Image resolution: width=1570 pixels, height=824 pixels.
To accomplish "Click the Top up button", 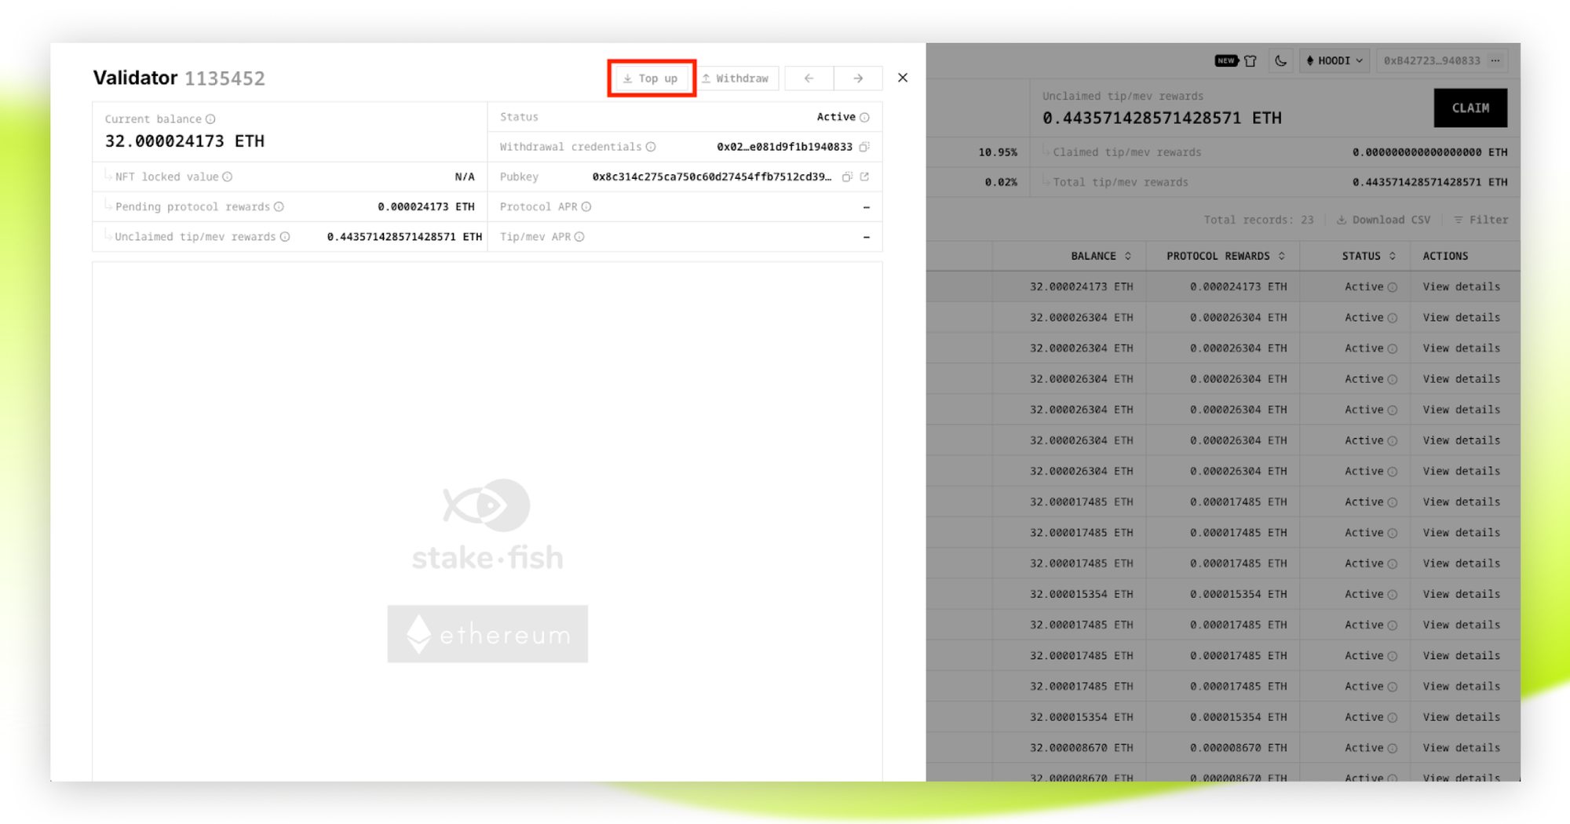I will tap(651, 78).
